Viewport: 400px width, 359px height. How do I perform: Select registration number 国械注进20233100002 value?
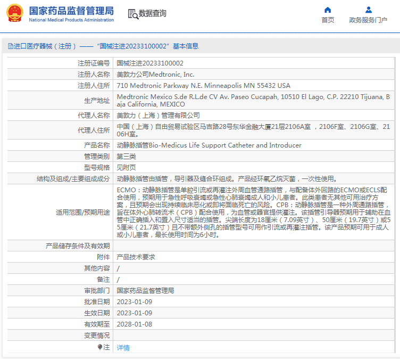click(150, 63)
